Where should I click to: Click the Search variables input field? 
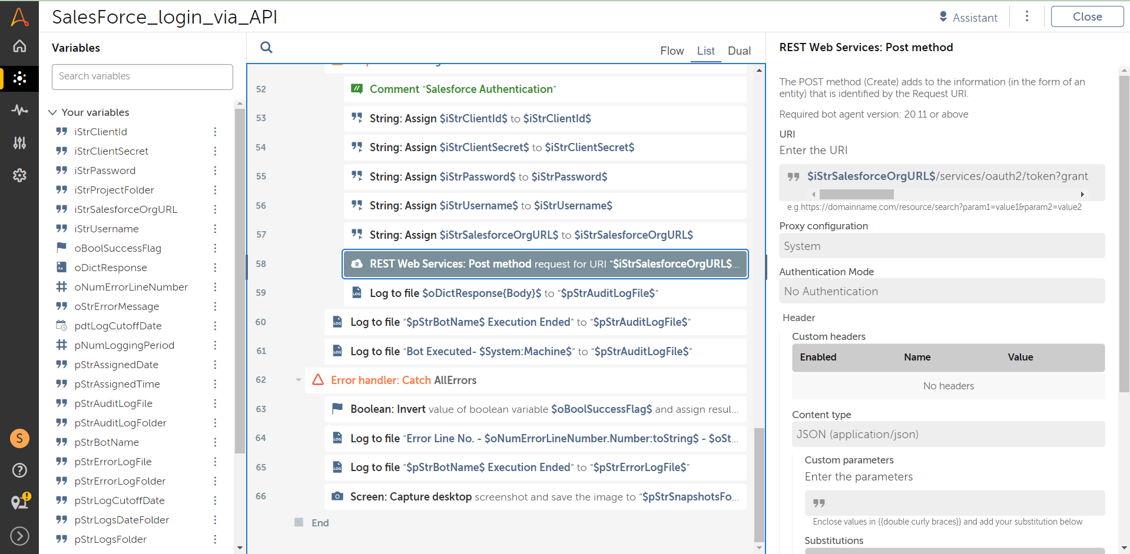tap(142, 76)
